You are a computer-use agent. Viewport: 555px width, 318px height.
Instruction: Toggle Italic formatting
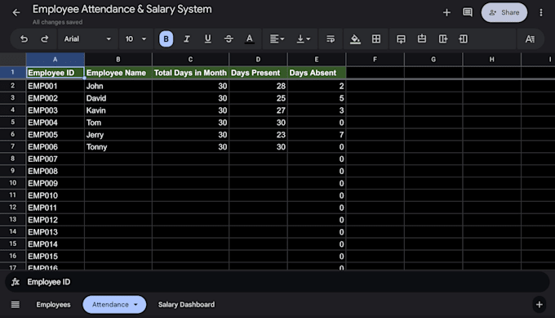point(187,39)
